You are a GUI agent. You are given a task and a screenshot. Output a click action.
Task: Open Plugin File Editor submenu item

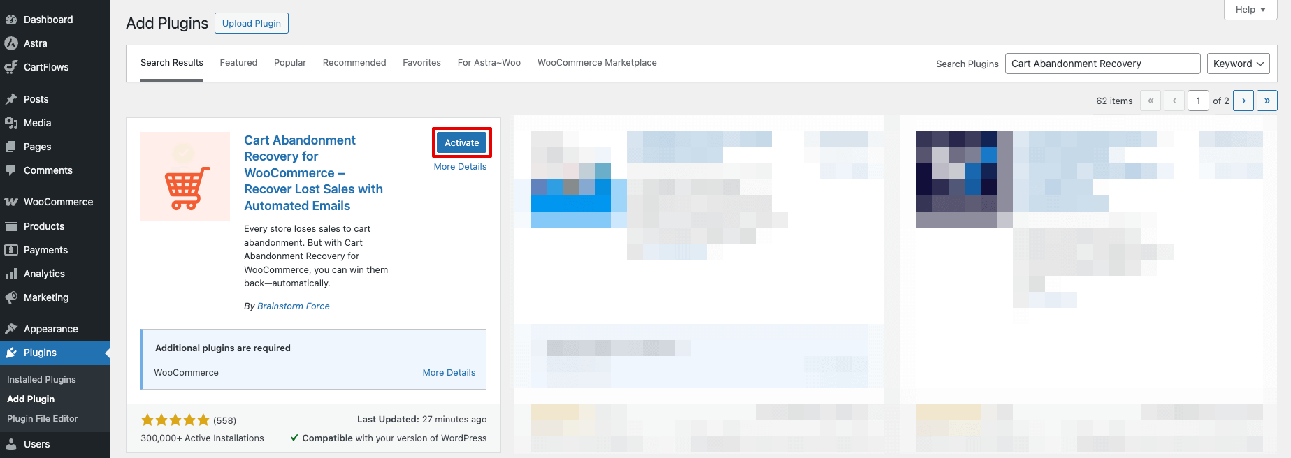click(x=42, y=419)
